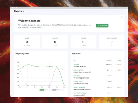Click the 75 → 0 player count
The width and height of the screenshot is (138, 103).
click(109, 87)
